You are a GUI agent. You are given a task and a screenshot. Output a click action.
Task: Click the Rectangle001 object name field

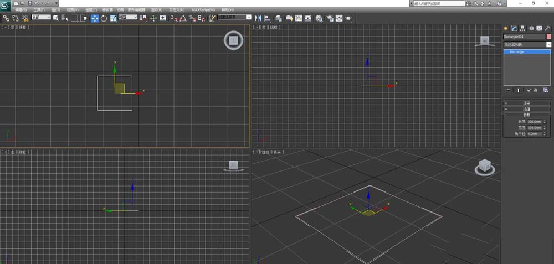pos(524,37)
